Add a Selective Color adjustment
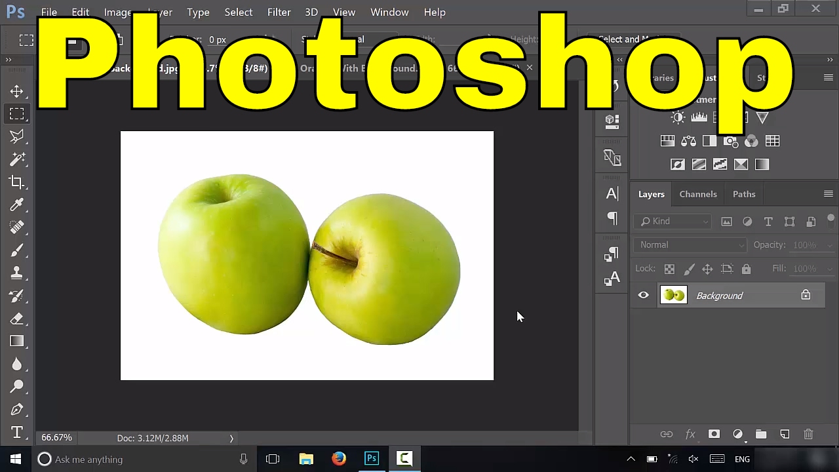The height and width of the screenshot is (472, 839). click(741, 165)
